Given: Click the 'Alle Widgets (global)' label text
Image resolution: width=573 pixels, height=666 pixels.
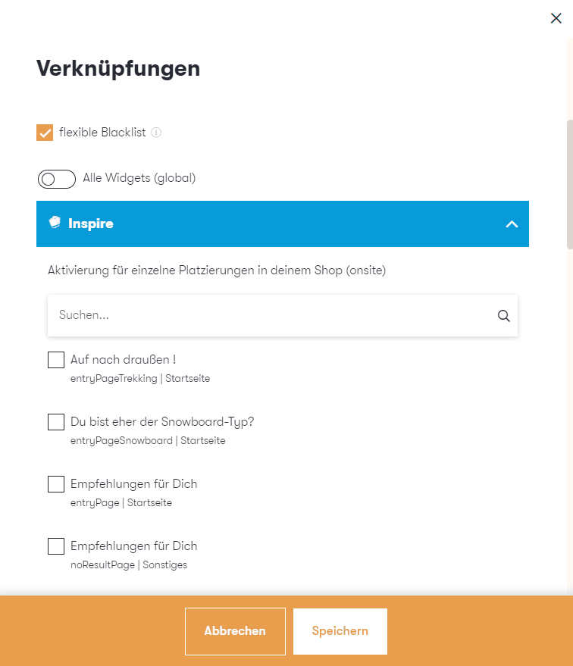Looking at the screenshot, I should (139, 178).
